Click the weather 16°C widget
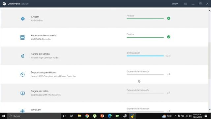 pyautogui.click(x=167, y=116)
